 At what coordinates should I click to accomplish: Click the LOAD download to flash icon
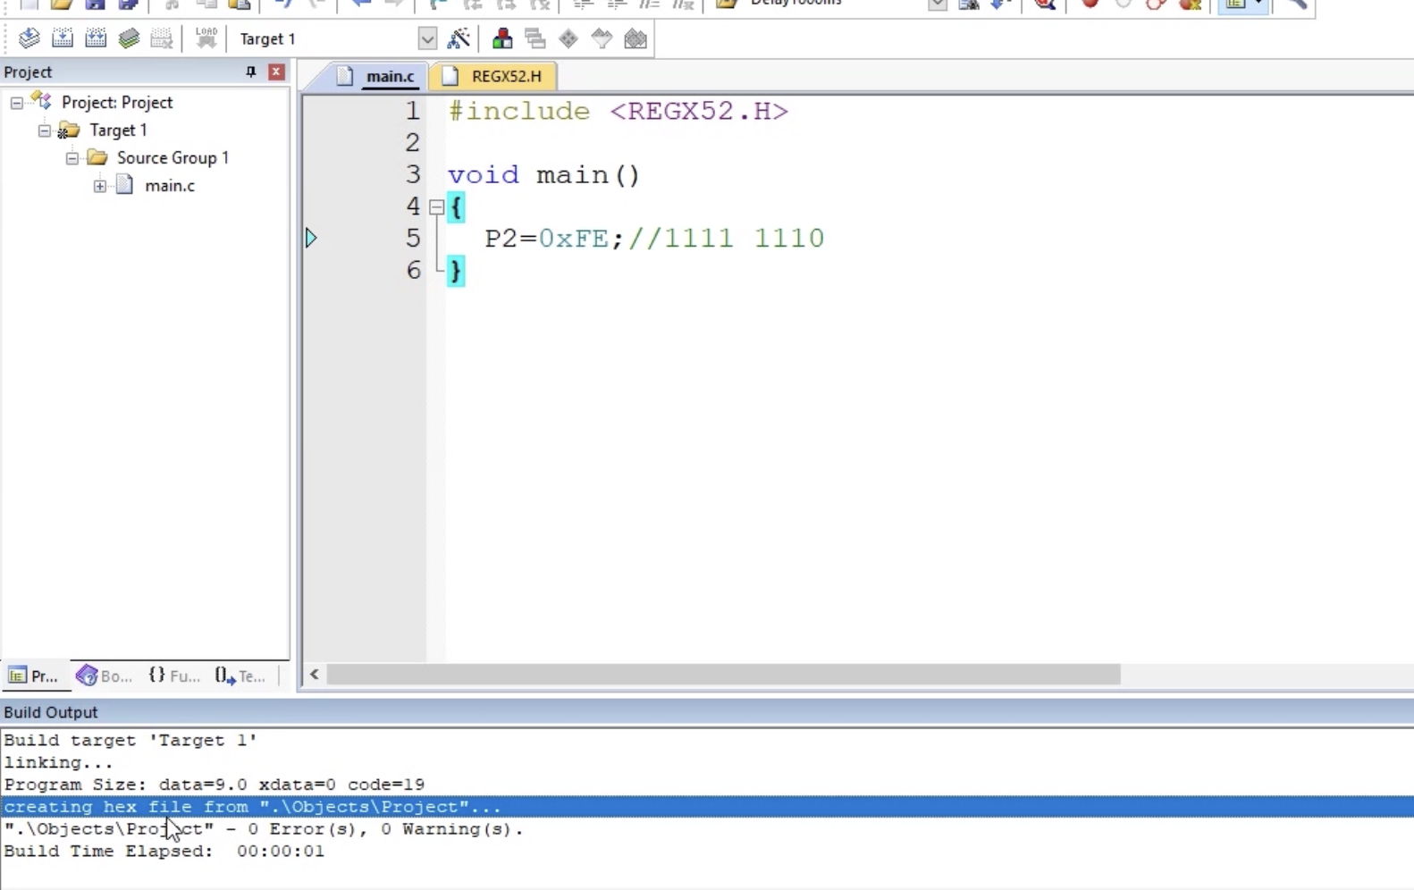(206, 38)
